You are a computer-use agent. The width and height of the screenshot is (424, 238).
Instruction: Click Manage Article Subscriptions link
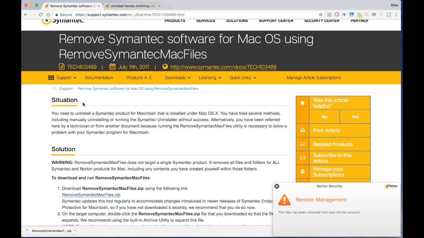[314, 78]
